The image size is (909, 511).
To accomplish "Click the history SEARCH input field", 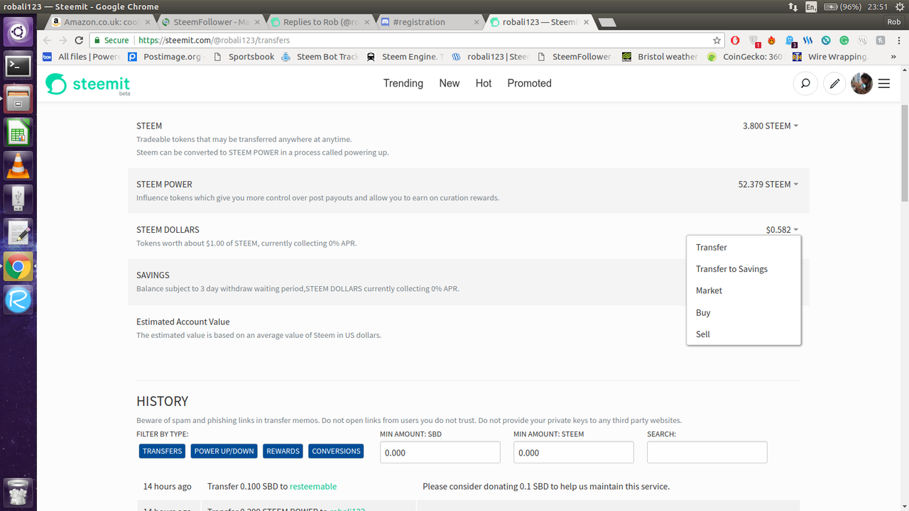I will pos(707,452).
